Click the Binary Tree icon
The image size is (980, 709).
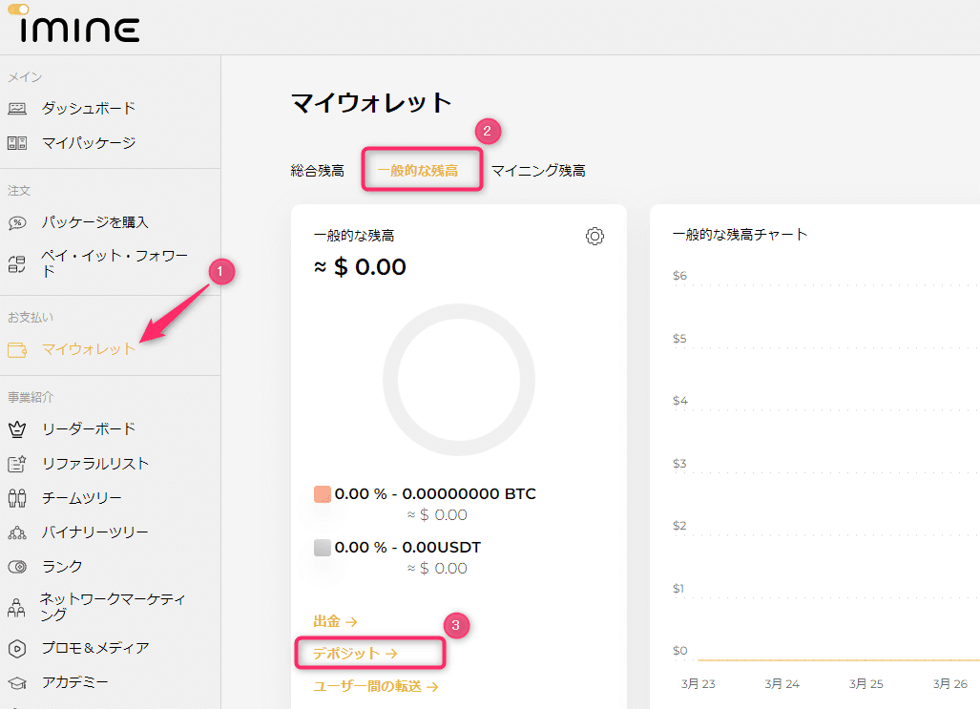17,532
